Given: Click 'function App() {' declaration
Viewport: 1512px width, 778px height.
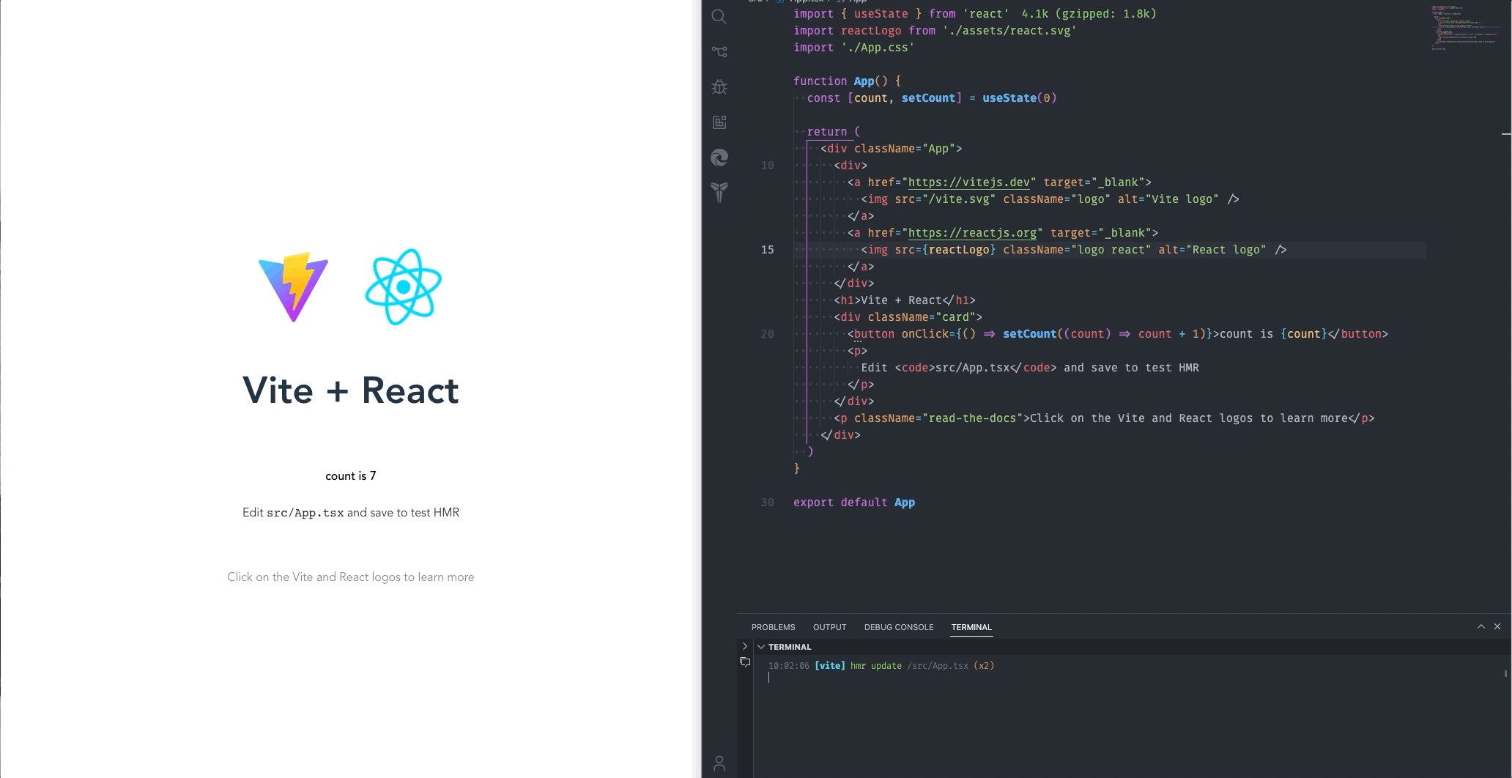Looking at the screenshot, I should coord(847,81).
